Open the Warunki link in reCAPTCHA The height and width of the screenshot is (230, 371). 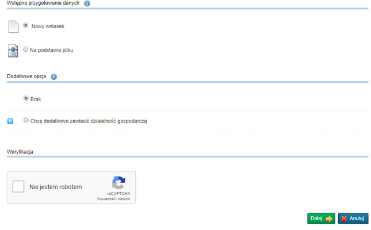[x=124, y=199]
